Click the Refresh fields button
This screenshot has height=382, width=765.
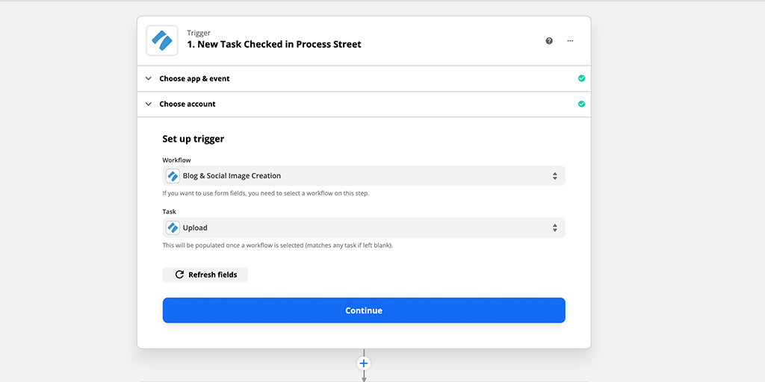pos(205,275)
